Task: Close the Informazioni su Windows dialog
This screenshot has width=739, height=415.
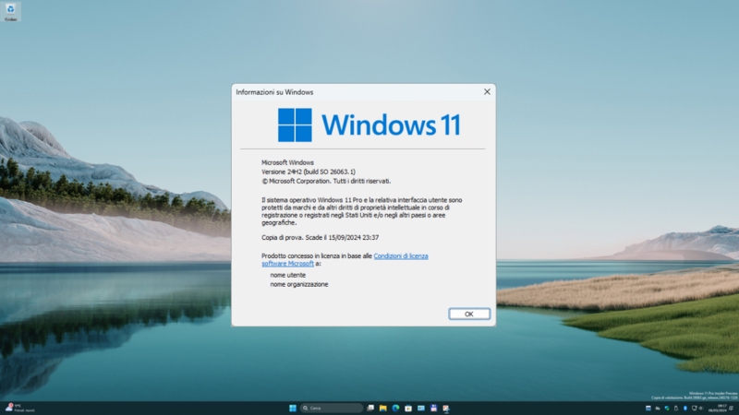Action: pyautogui.click(x=487, y=91)
